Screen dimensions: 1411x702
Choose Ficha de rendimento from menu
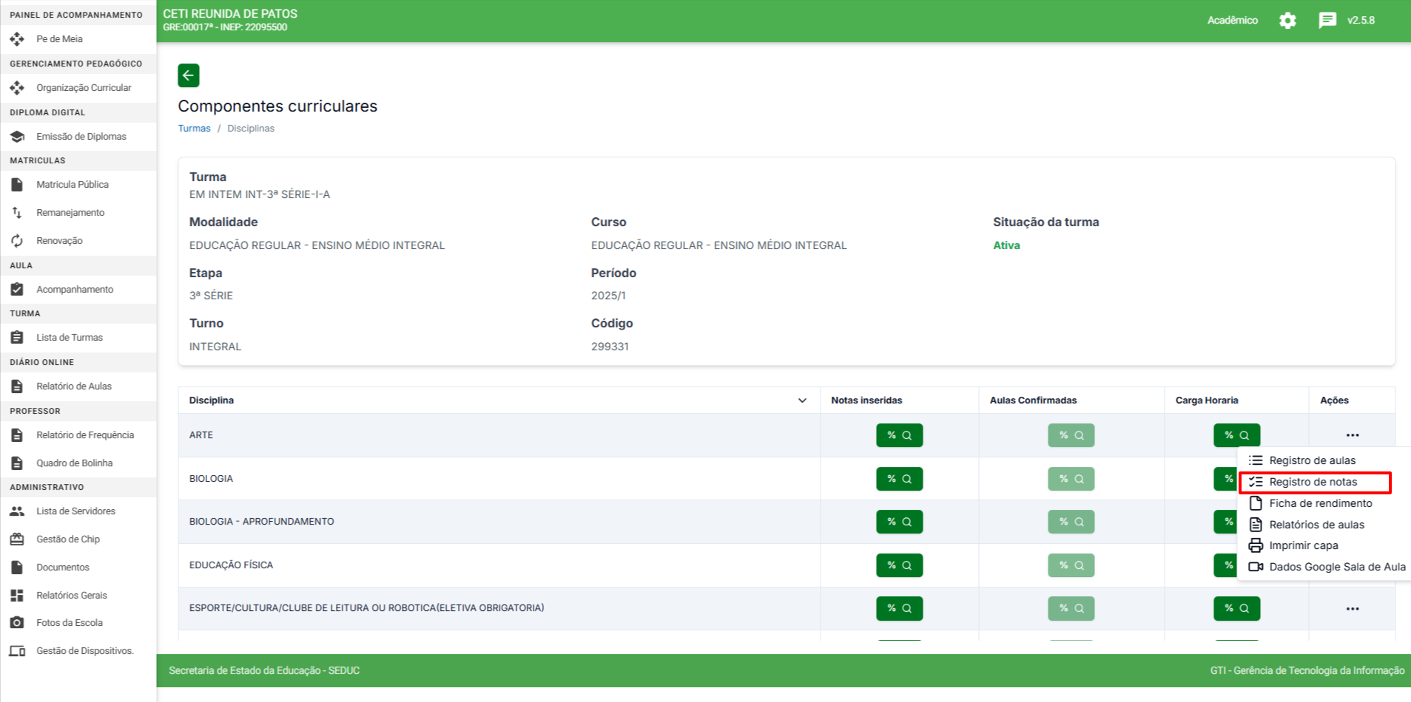1320,503
